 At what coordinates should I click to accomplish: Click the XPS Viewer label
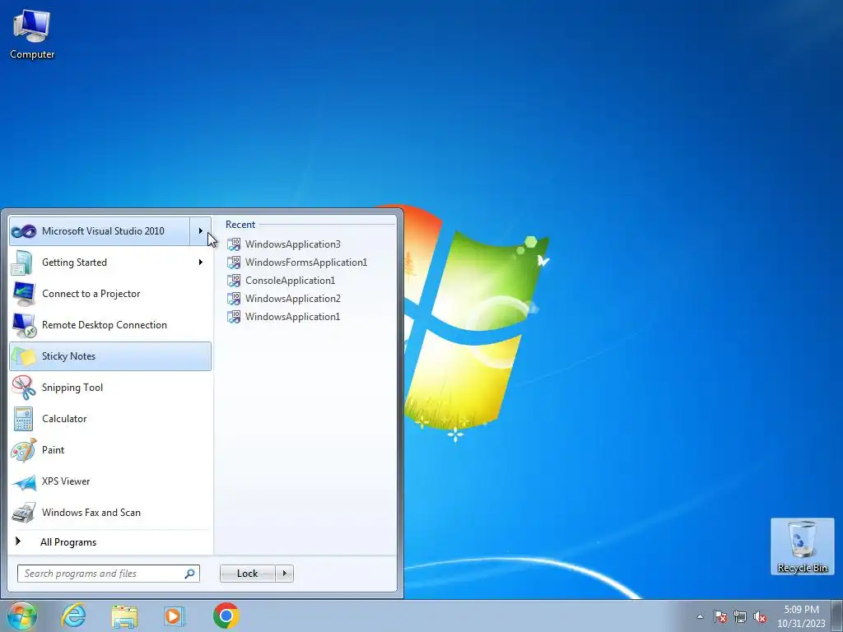click(x=66, y=481)
